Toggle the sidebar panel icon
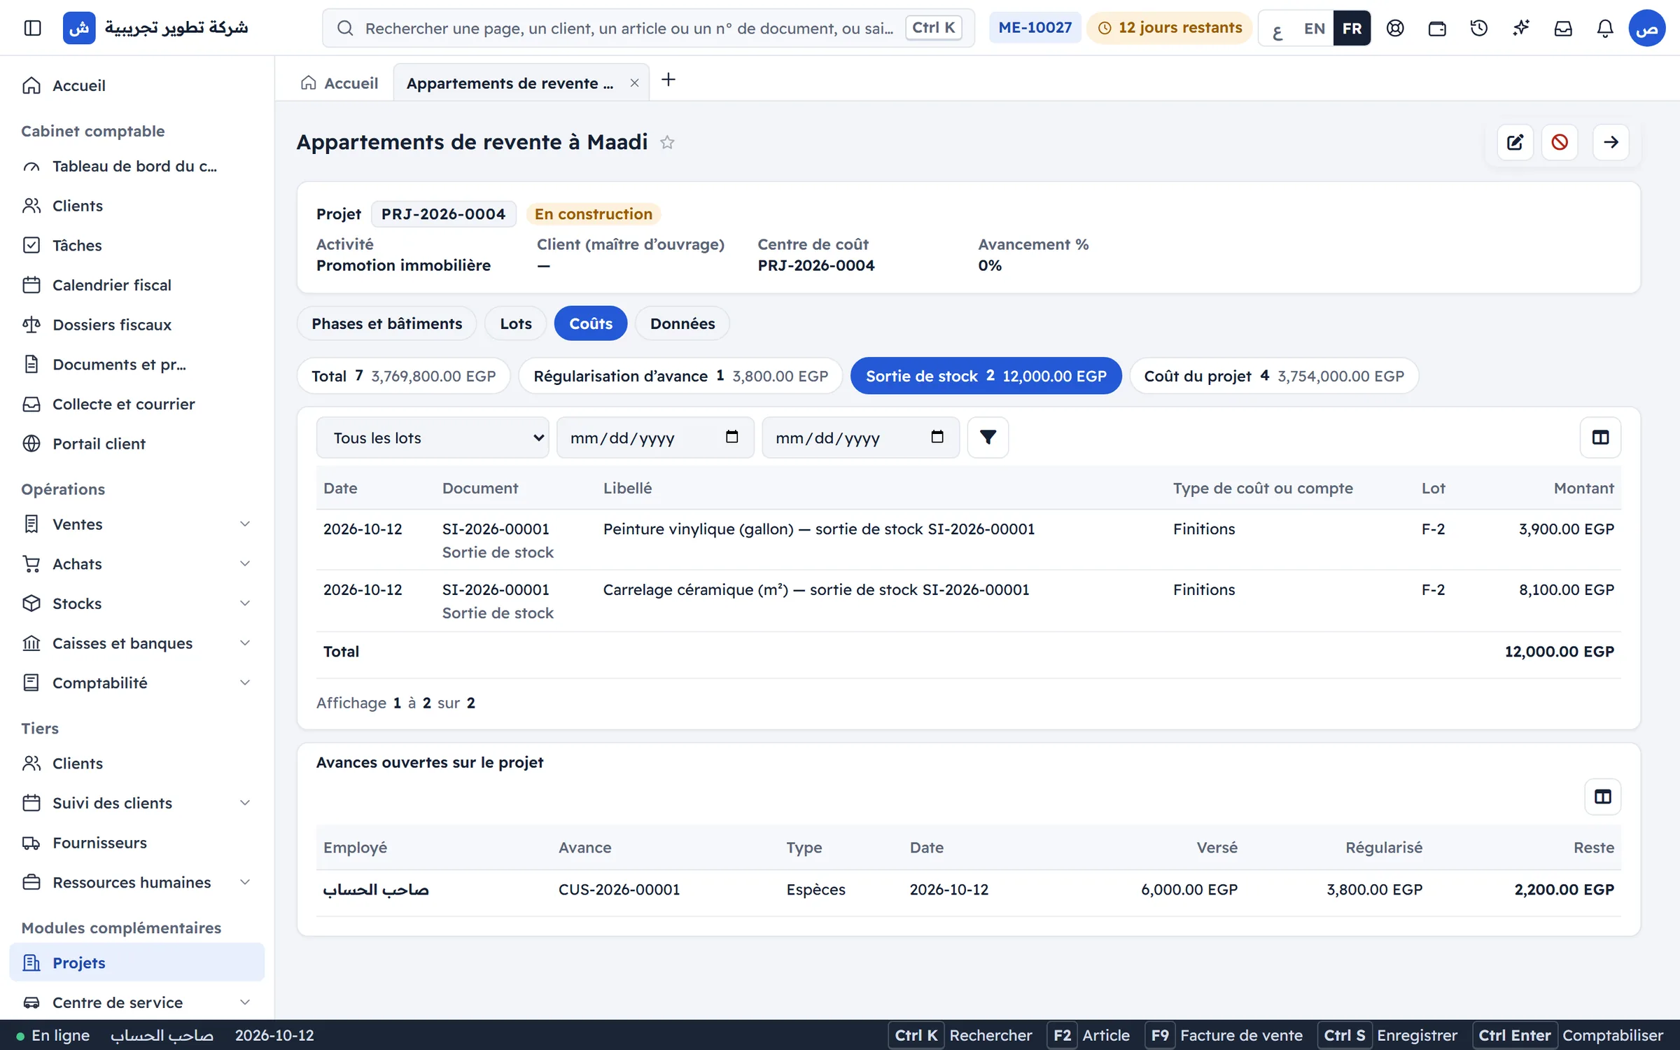The height and width of the screenshot is (1050, 1680). click(32, 28)
